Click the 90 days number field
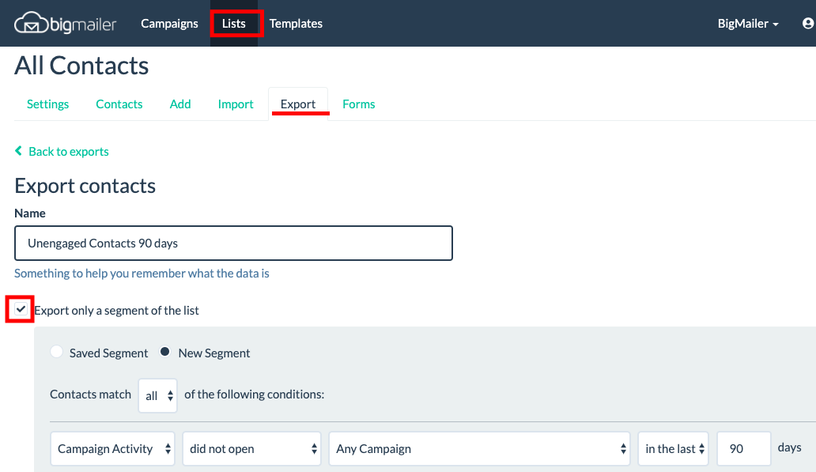The height and width of the screenshot is (472, 816). [744, 448]
